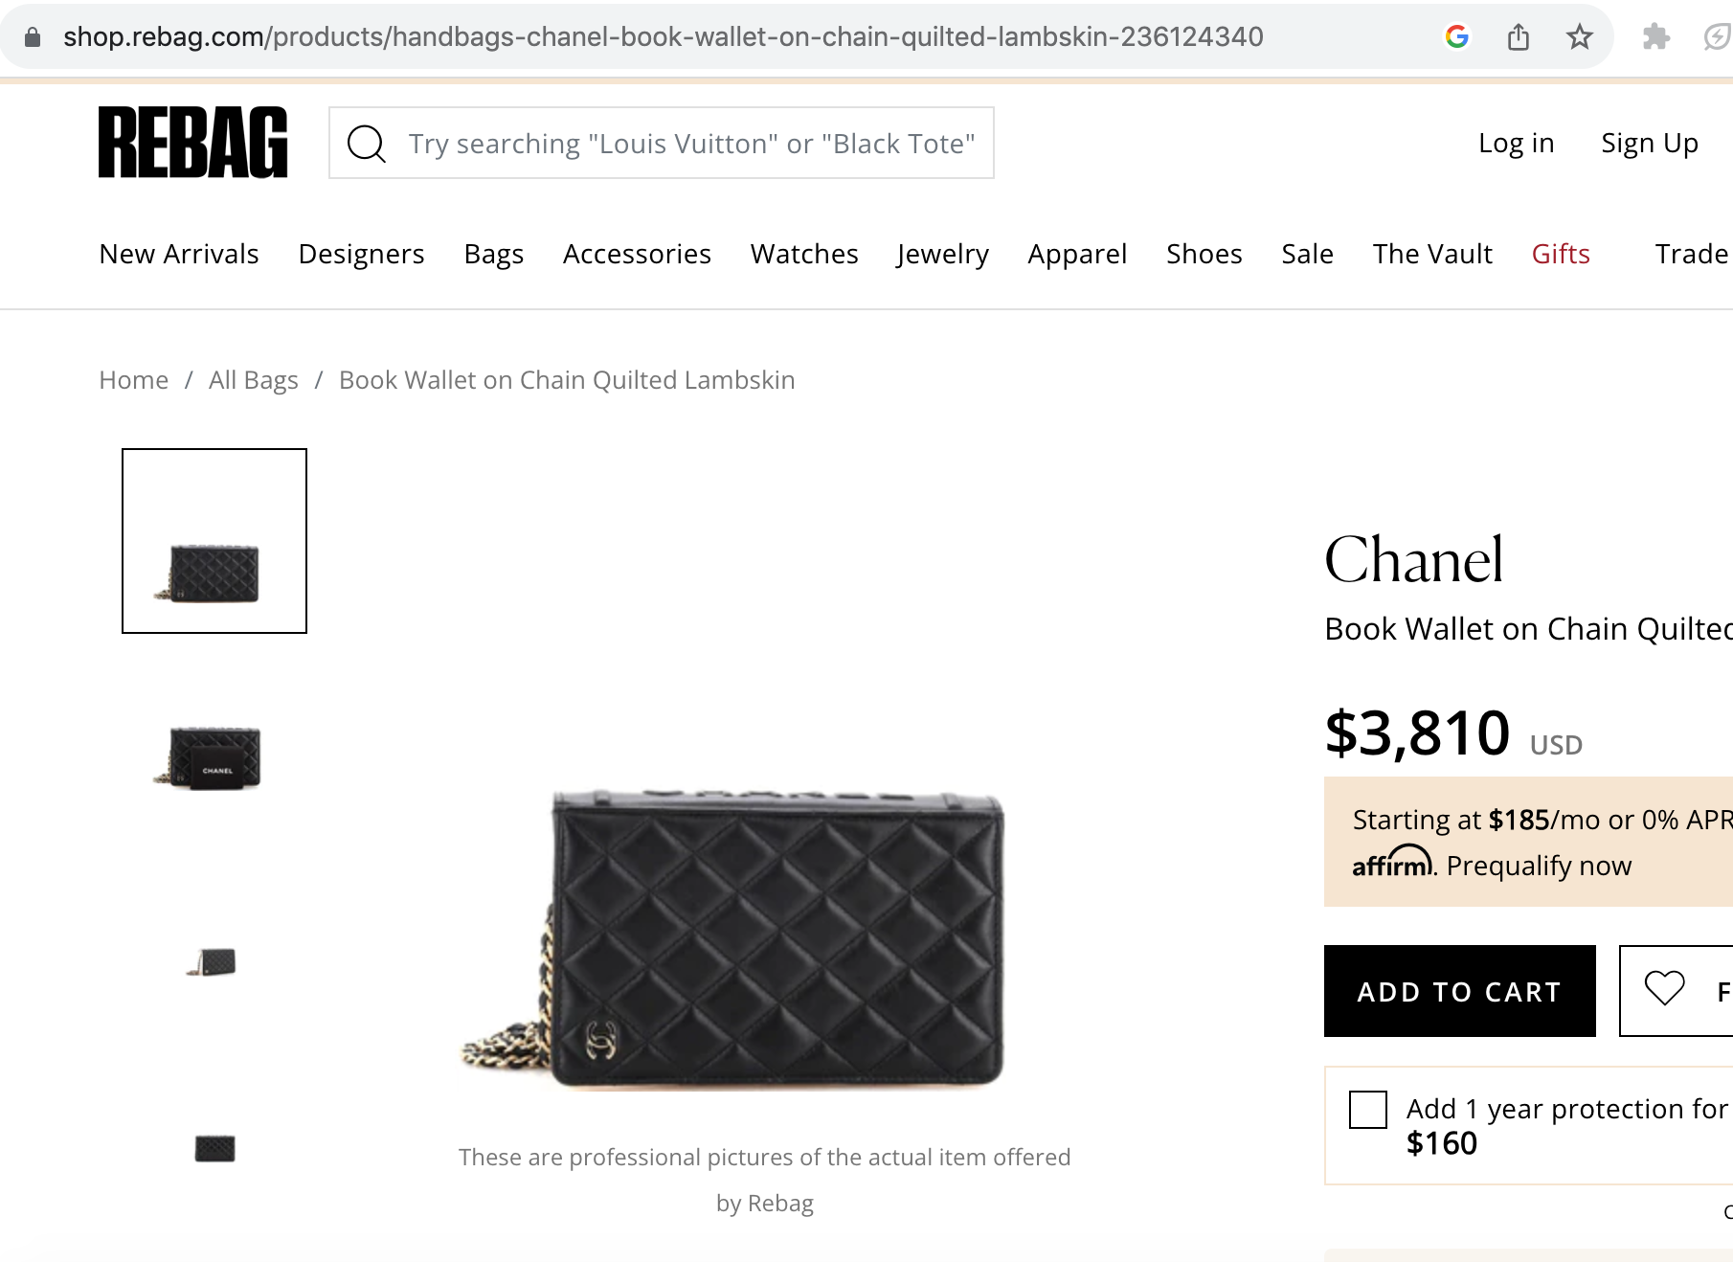This screenshot has width=1733, height=1262.
Task: Select the first selected bag thumbnail
Action: coord(214,541)
